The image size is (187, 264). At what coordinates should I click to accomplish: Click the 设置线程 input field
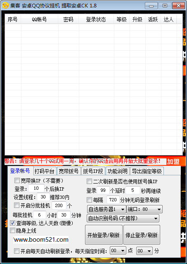(x=43, y=197)
